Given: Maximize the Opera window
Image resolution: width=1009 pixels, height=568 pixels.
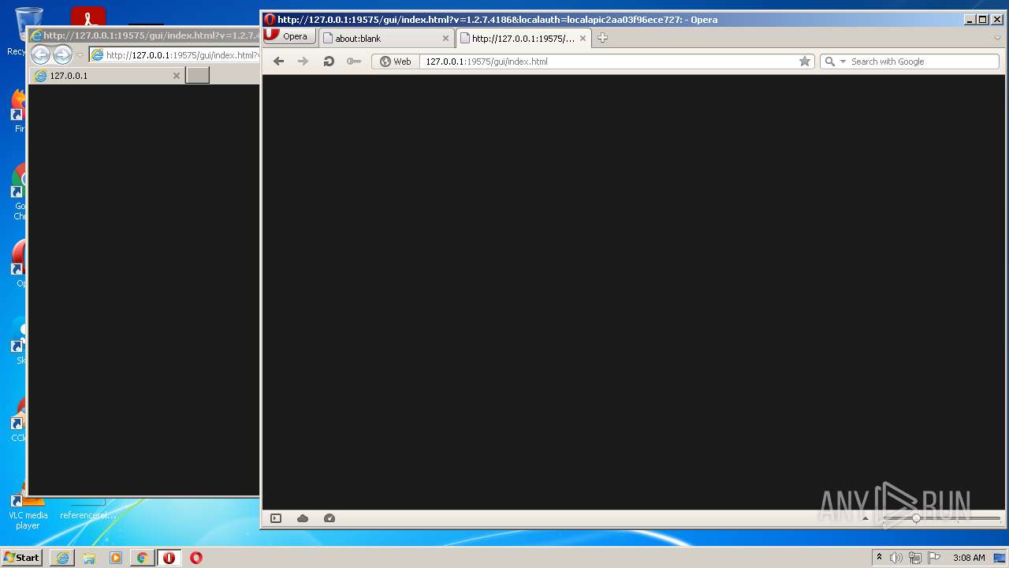Looking at the screenshot, I should [x=982, y=20].
